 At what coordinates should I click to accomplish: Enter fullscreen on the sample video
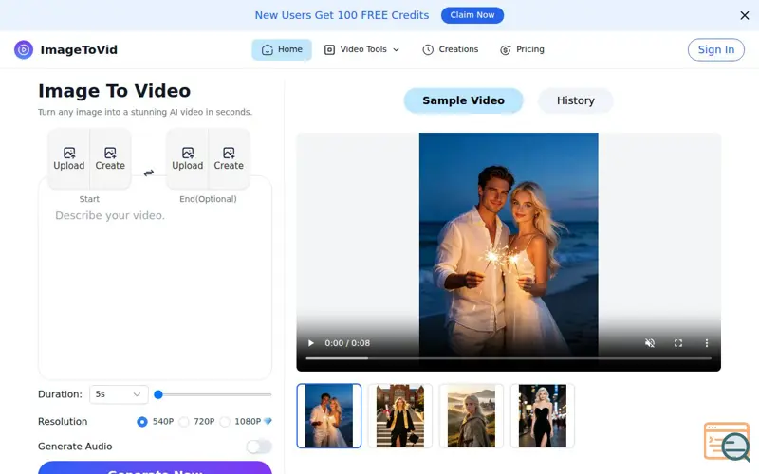pyautogui.click(x=678, y=343)
